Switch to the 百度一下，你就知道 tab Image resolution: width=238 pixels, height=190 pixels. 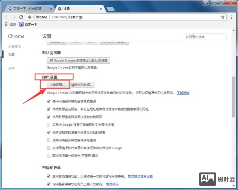coord(29,9)
